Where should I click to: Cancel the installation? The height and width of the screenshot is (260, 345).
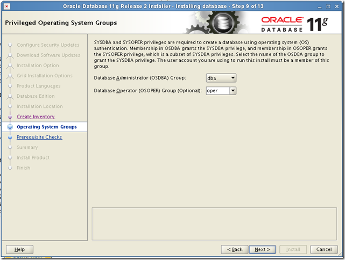(323, 249)
